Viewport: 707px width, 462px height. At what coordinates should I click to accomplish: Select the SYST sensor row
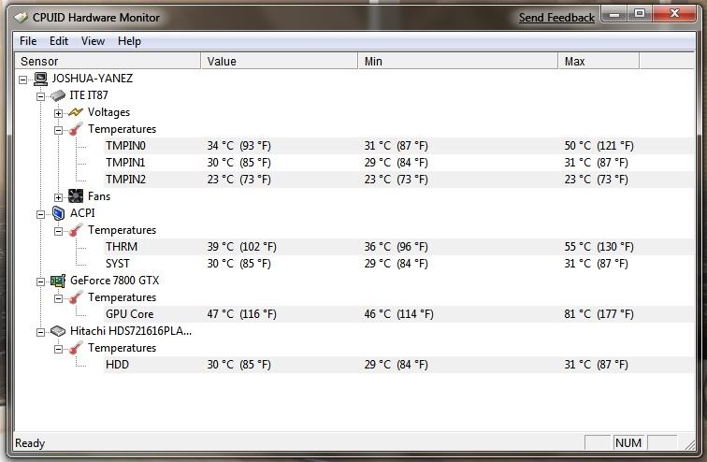tap(398, 263)
